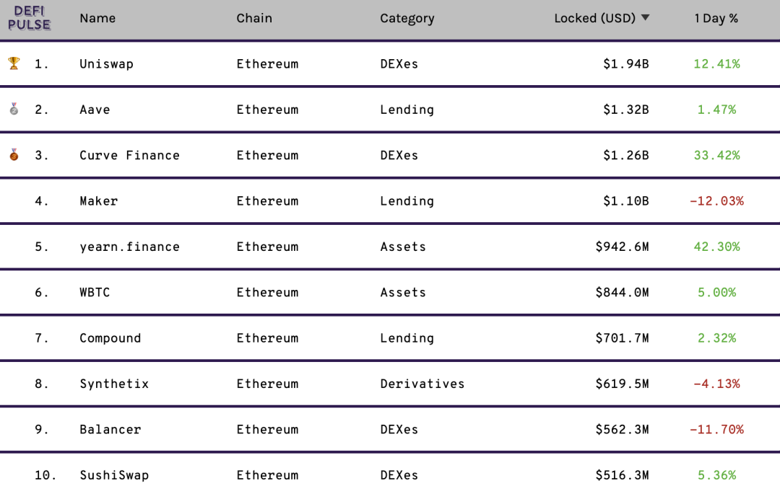This screenshot has width=780, height=491.
Task: Sort by the Name column header
Action: (x=97, y=18)
